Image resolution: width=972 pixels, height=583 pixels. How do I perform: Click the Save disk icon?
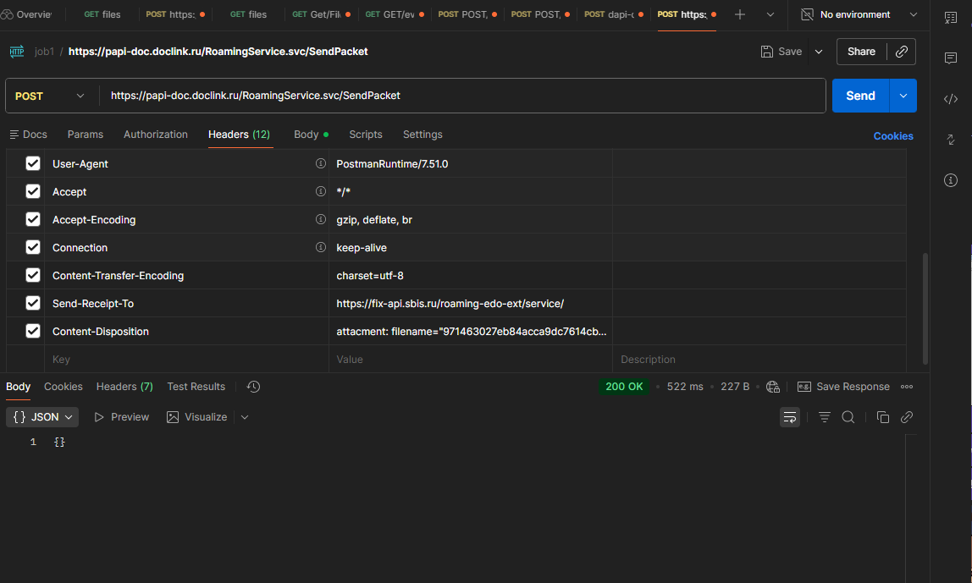pos(767,52)
